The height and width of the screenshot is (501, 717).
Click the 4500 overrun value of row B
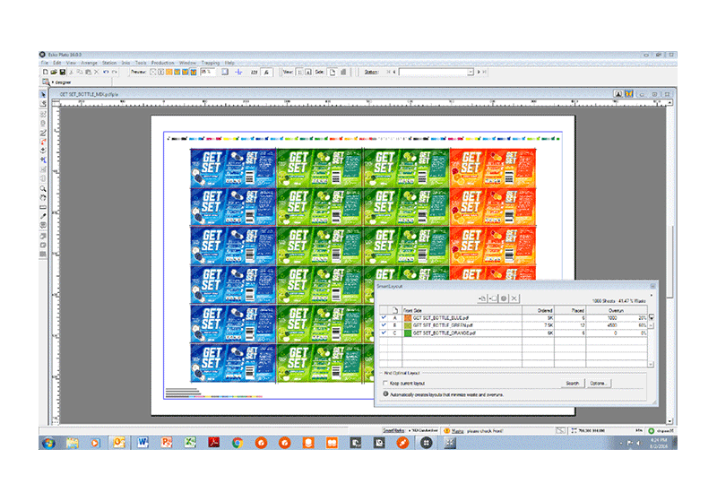point(612,325)
